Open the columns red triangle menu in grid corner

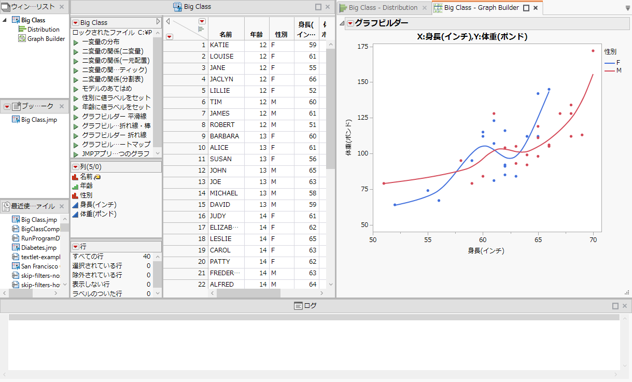pyautogui.click(x=202, y=21)
